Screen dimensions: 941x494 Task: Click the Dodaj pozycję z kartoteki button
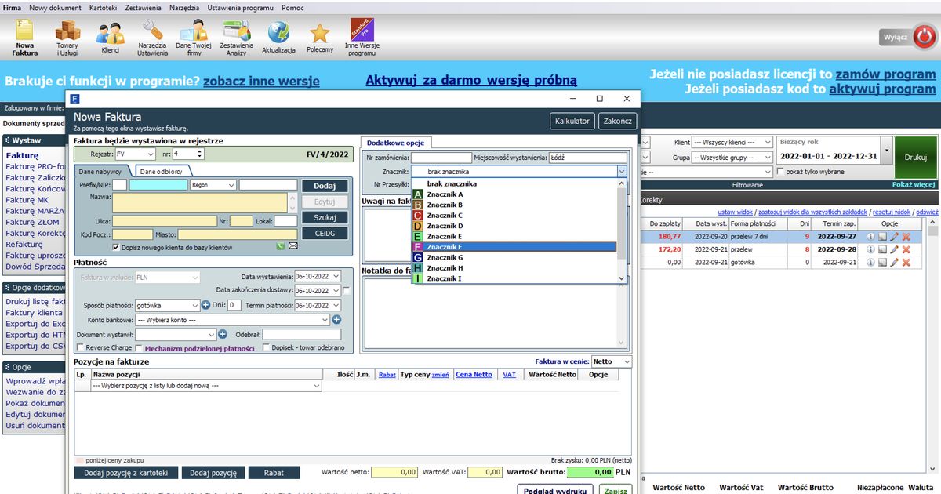tap(125, 473)
